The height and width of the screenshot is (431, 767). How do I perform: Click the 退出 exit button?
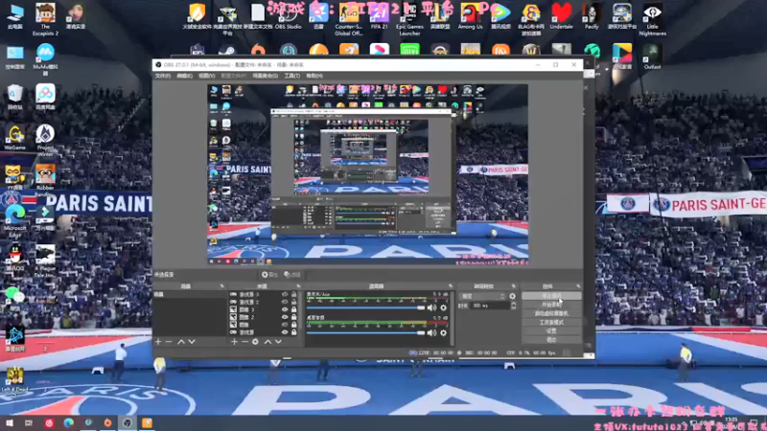(551, 340)
